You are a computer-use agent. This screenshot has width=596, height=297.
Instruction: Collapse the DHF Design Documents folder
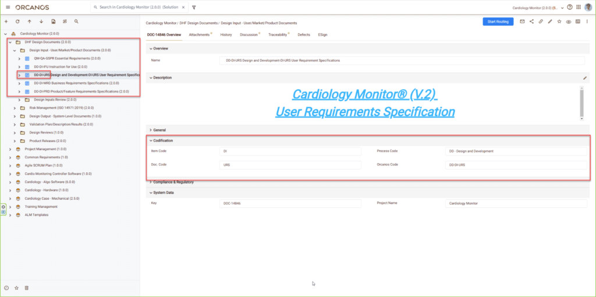[10, 42]
